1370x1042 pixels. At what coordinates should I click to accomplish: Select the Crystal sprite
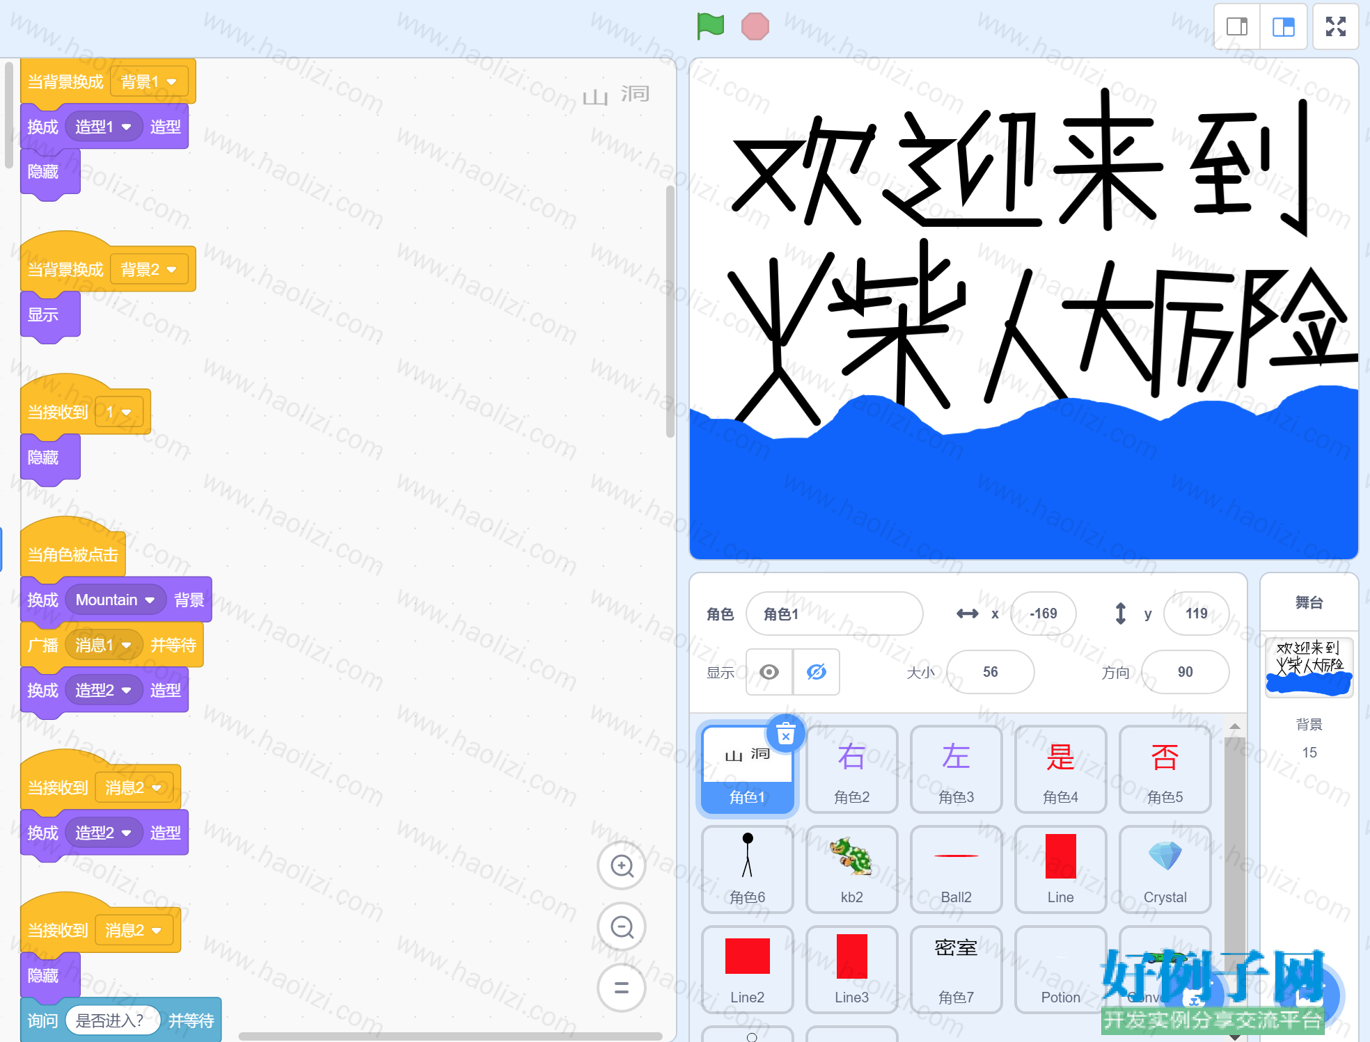1165,869
